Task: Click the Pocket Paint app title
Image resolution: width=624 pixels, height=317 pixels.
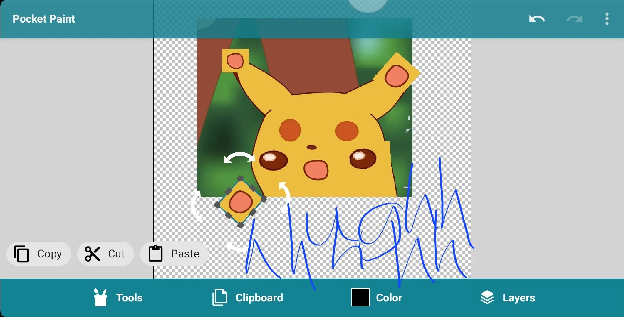Action: [44, 19]
